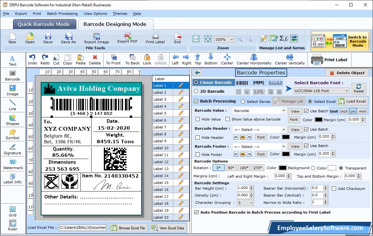This screenshot has width=373, height=236.
Task: Open the Barcode Footer select dropdown
Action: [x=284, y=146]
